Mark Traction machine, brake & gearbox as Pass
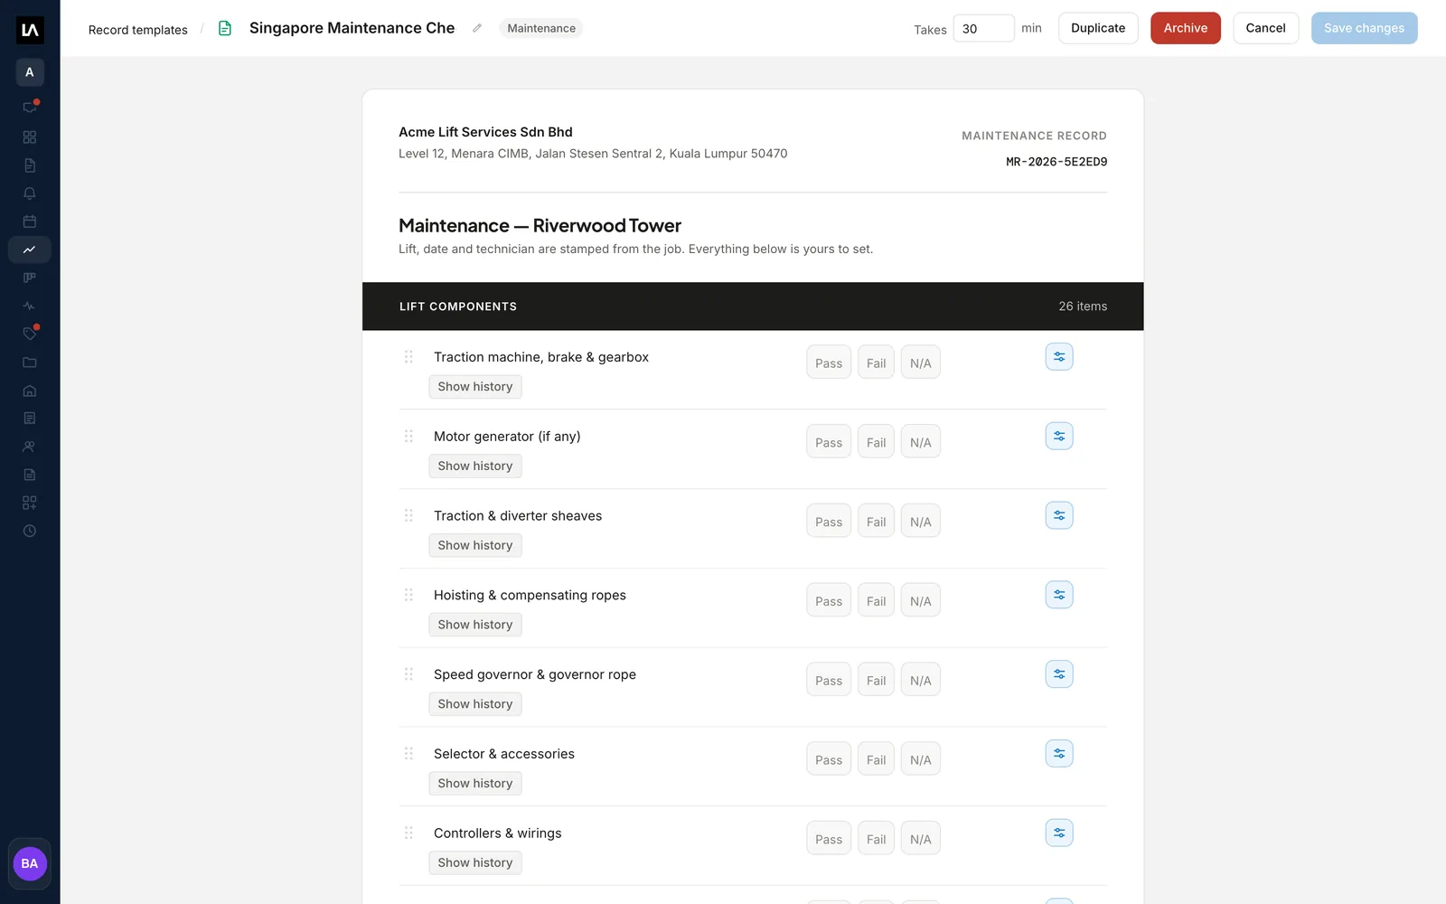This screenshot has width=1446, height=904. click(829, 363)
